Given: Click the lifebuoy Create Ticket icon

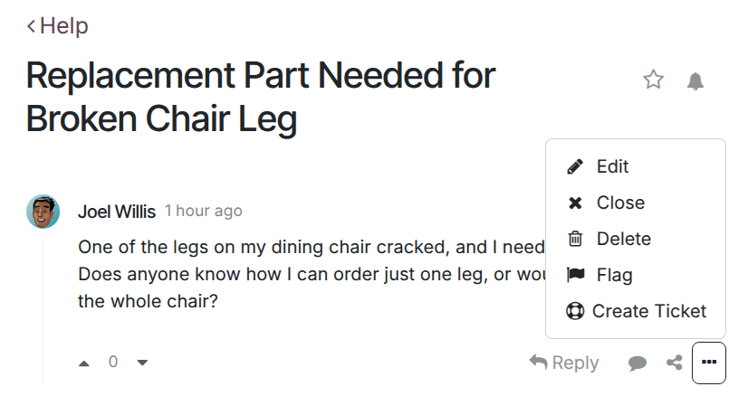Looking at the screenshot, I should click(575, 312).
